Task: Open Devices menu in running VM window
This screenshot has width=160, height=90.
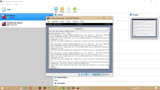Action: [x=75, y=21]
